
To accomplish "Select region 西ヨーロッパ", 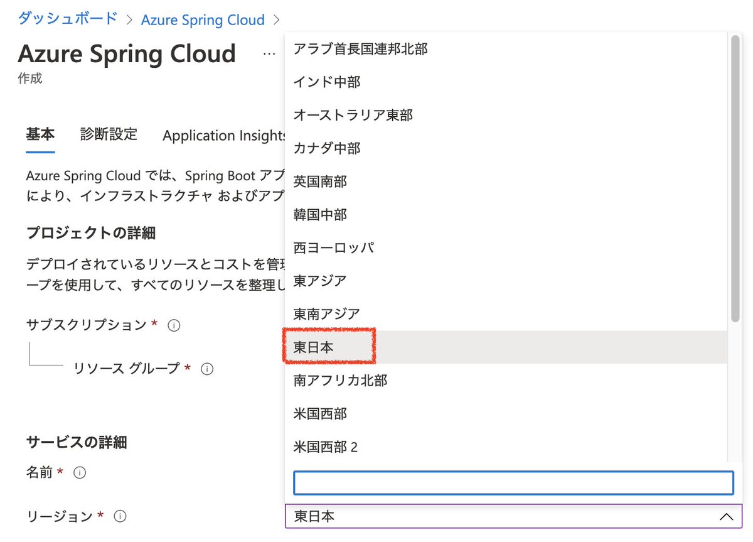I will [506, 247].
